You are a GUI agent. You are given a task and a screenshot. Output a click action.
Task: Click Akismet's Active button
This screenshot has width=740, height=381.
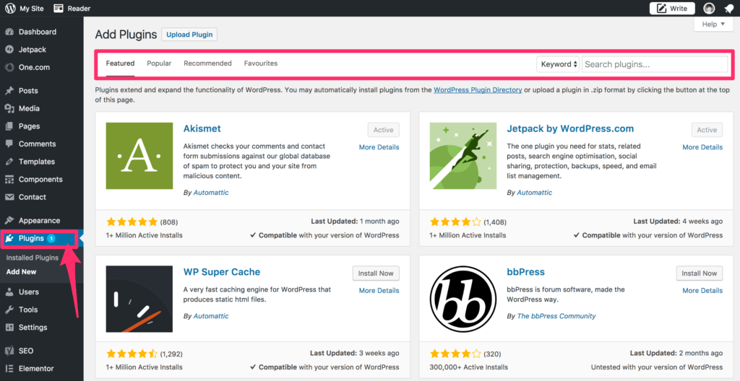click(383, 130)
